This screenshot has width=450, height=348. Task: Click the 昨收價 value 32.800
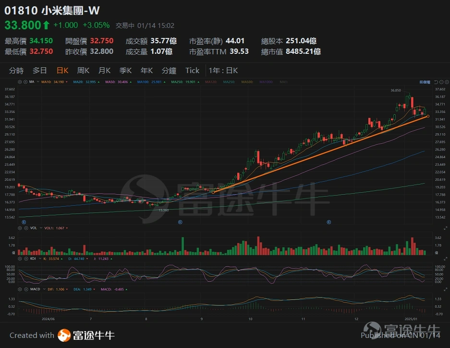coord(102,51)
